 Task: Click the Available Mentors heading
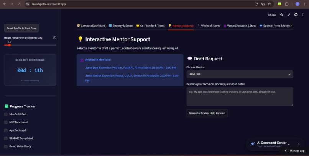click(98, 60)
